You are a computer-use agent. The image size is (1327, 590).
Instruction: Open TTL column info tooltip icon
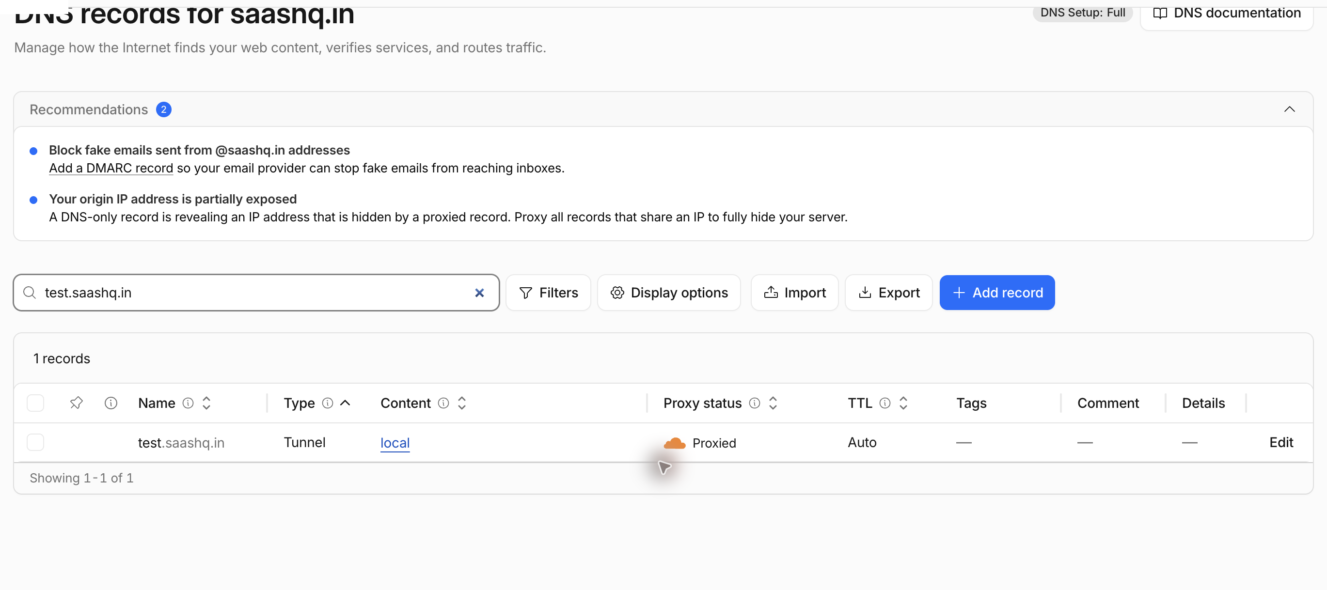tap(885, 403)
